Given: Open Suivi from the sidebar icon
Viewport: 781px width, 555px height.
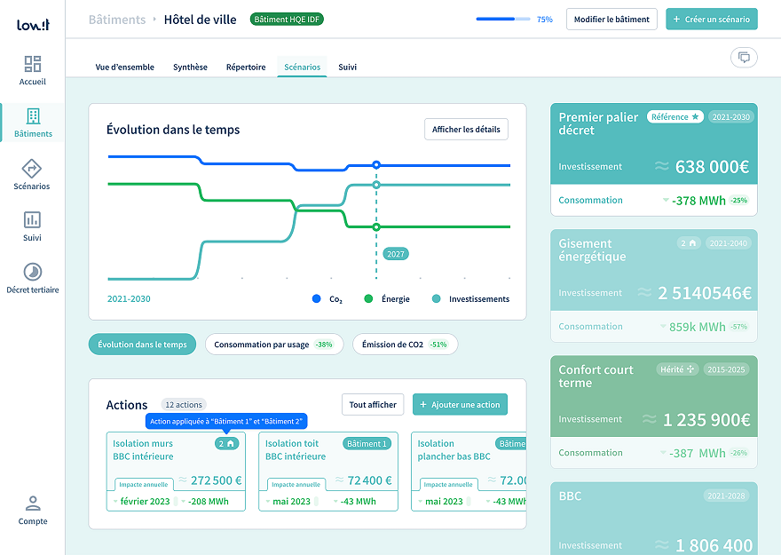Looking at the screenshot, I should (32, 219).
